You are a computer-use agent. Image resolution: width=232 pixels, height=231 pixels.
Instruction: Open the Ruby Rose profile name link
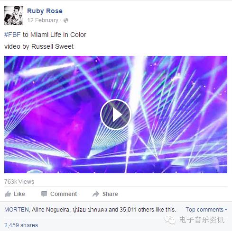point(45,11)
